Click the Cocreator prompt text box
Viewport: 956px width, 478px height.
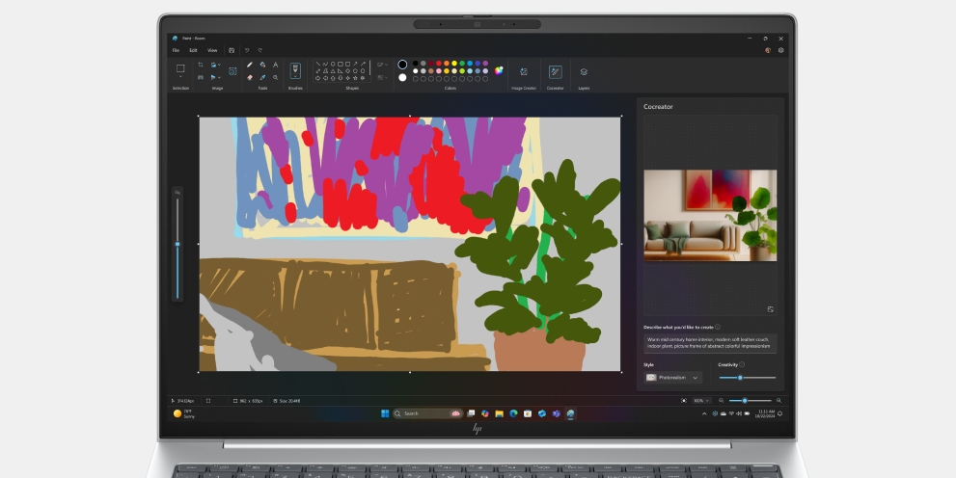[x=710, y=343]
